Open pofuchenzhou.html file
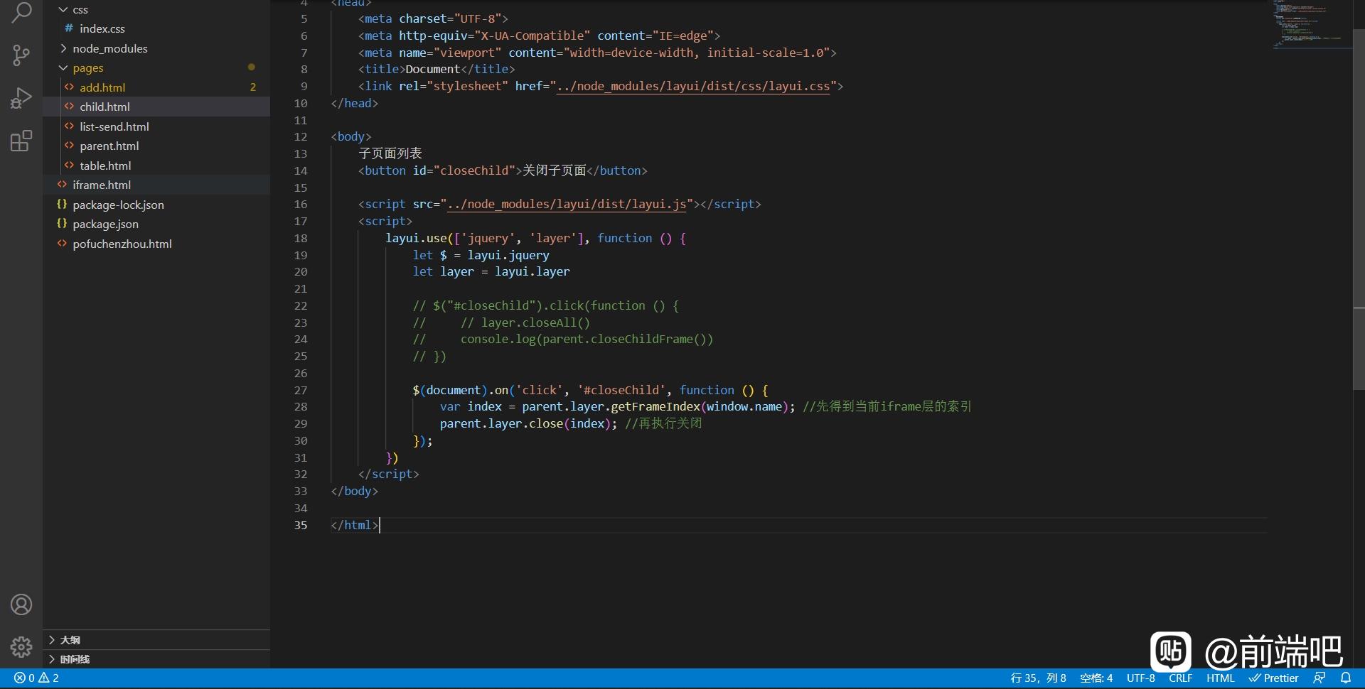This screenshot has height=689, width=1365. [x=156, y=244]
